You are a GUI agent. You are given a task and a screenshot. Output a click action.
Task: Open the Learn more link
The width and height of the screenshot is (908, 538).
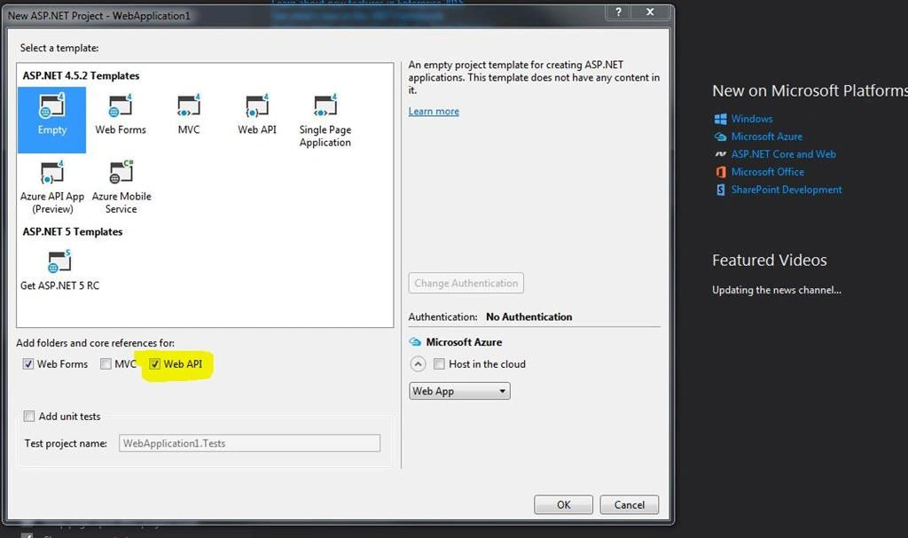pos(433,111)
